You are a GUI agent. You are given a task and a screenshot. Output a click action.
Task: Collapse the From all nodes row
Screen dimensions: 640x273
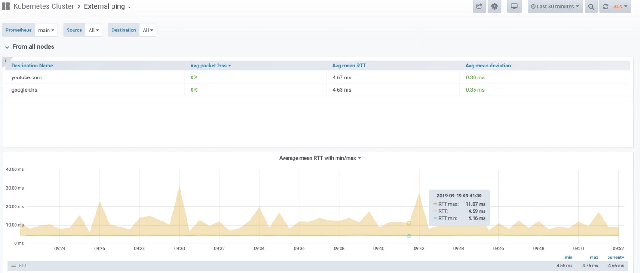tap(7, 47)
